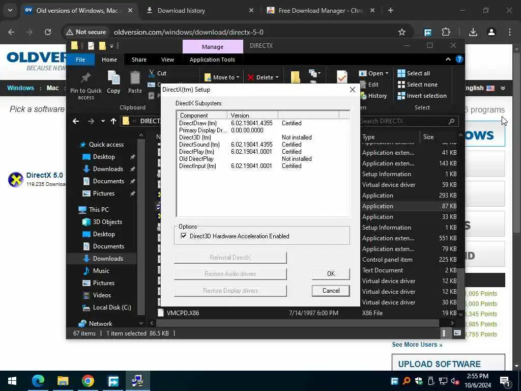Click the Windows link in website nav bar

click(x=20, y=88)
